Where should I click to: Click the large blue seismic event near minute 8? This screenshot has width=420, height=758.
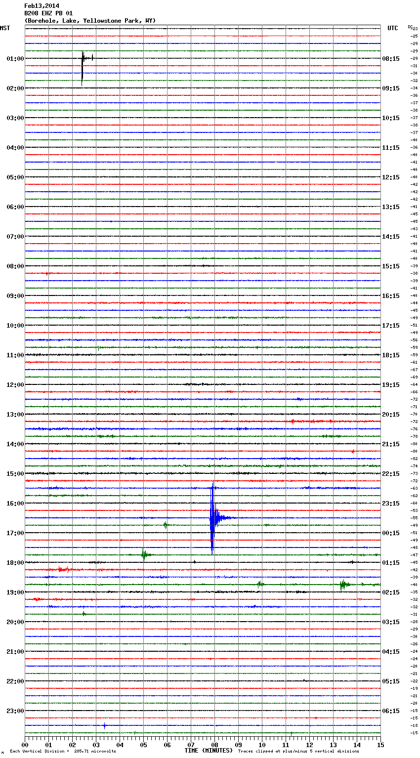tap(213, 518)
